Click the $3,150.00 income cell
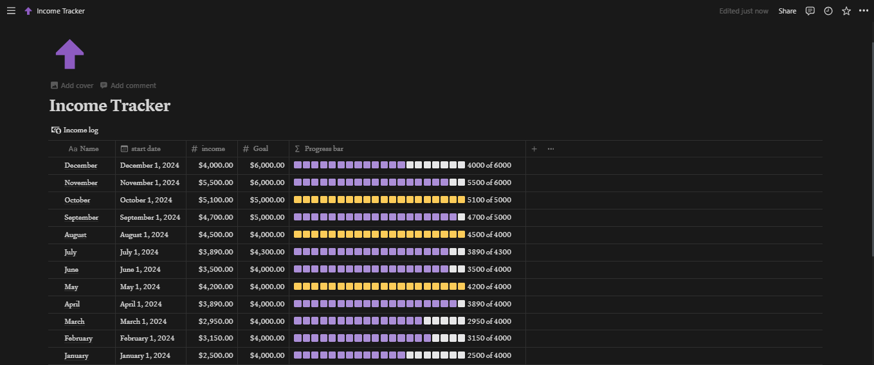 [212, 339]
